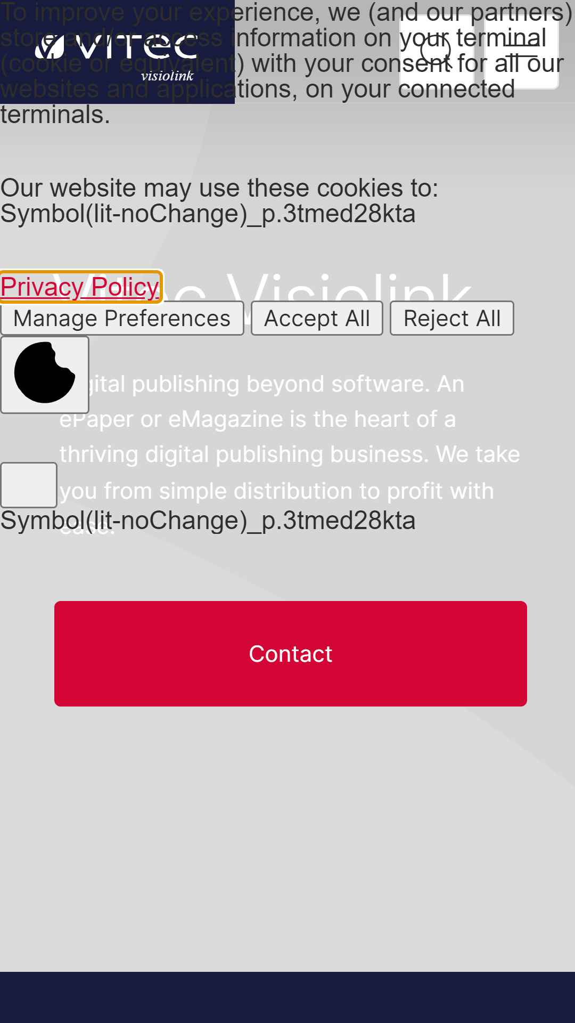Viewport: 575px width, 1023px height.
Task: Click the 'terminals.' word ending consent paragraph
Action: tap(55, 115)
